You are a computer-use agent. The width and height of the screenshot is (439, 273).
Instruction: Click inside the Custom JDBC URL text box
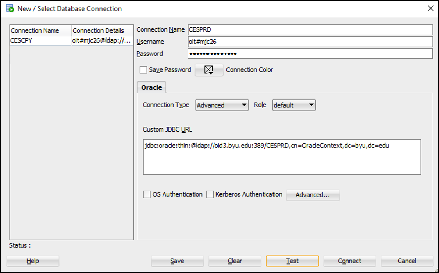point(282,157)
